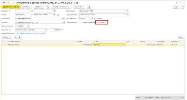Click Счет НДС column header

coord(177,42)
